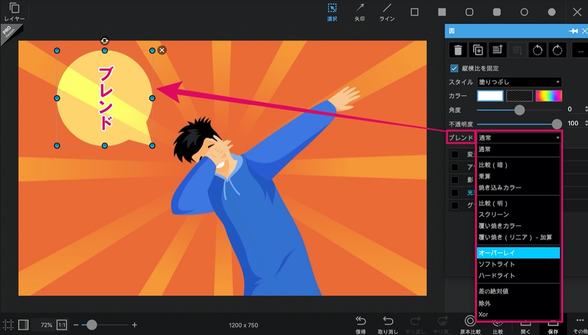The width and height of the screenshot is (588, 335).
Task: Pick the ライン line tool
Action: click(387, 12)
